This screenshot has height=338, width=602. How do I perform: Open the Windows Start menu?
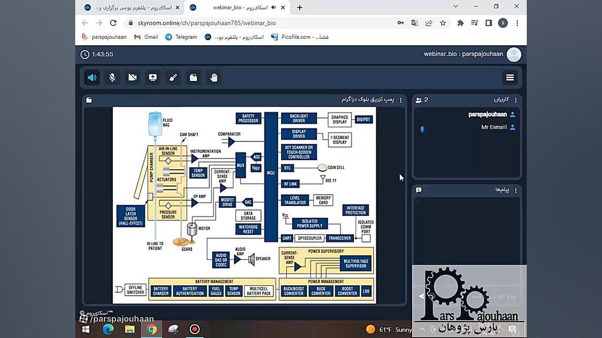[86, 329]
